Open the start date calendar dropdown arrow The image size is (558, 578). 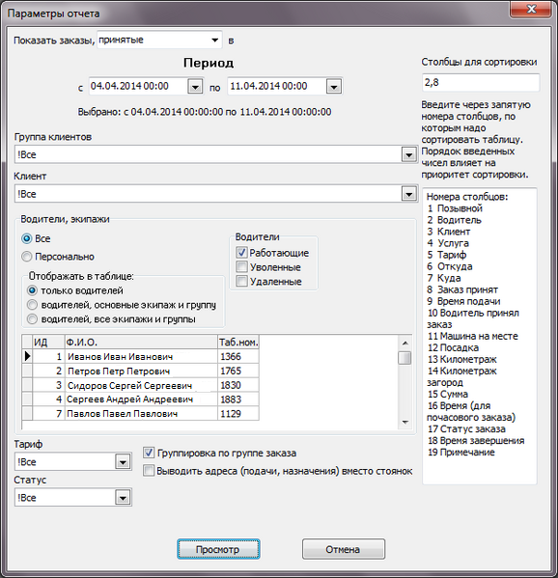pyautogui.click(x=195, y=87)
